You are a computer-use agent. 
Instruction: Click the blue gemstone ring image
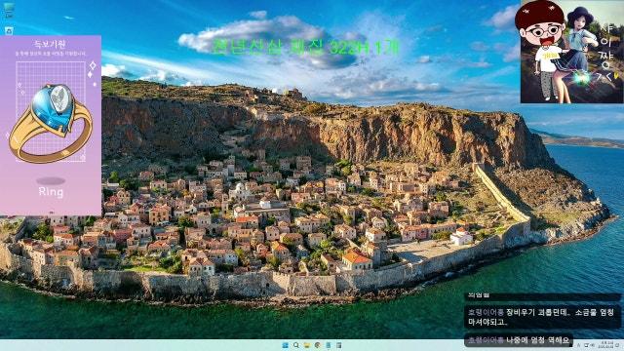(x=51, y=123)
